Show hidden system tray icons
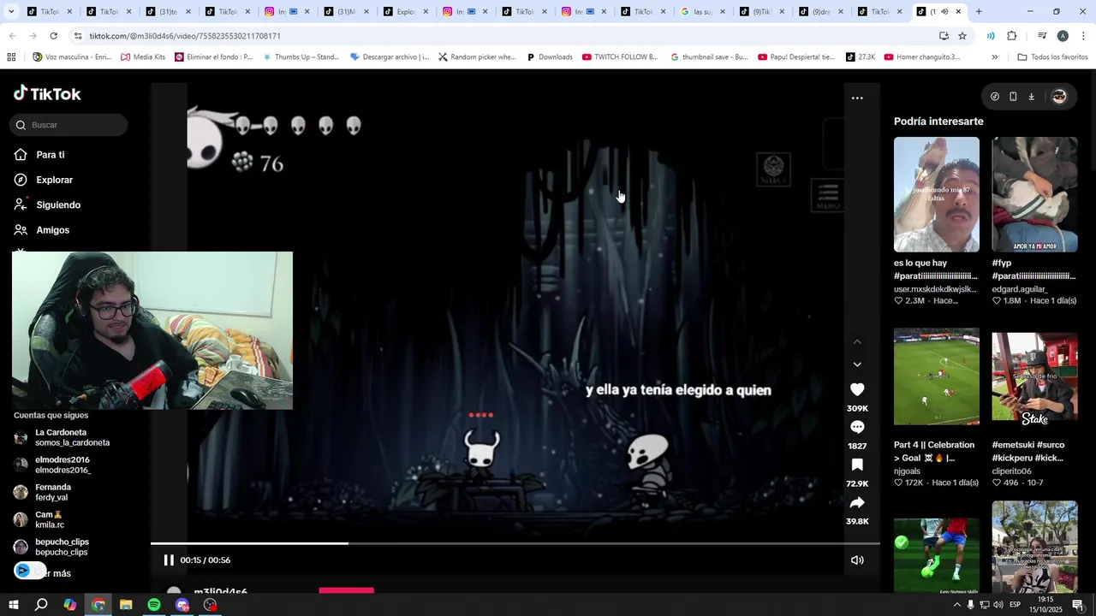1096x616 pixels. 956,605
